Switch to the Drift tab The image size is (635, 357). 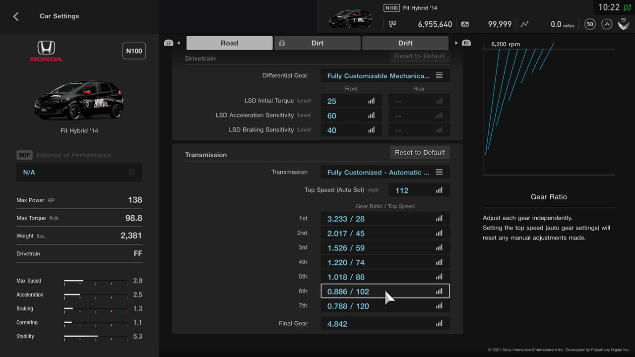(x=405, y=43)
